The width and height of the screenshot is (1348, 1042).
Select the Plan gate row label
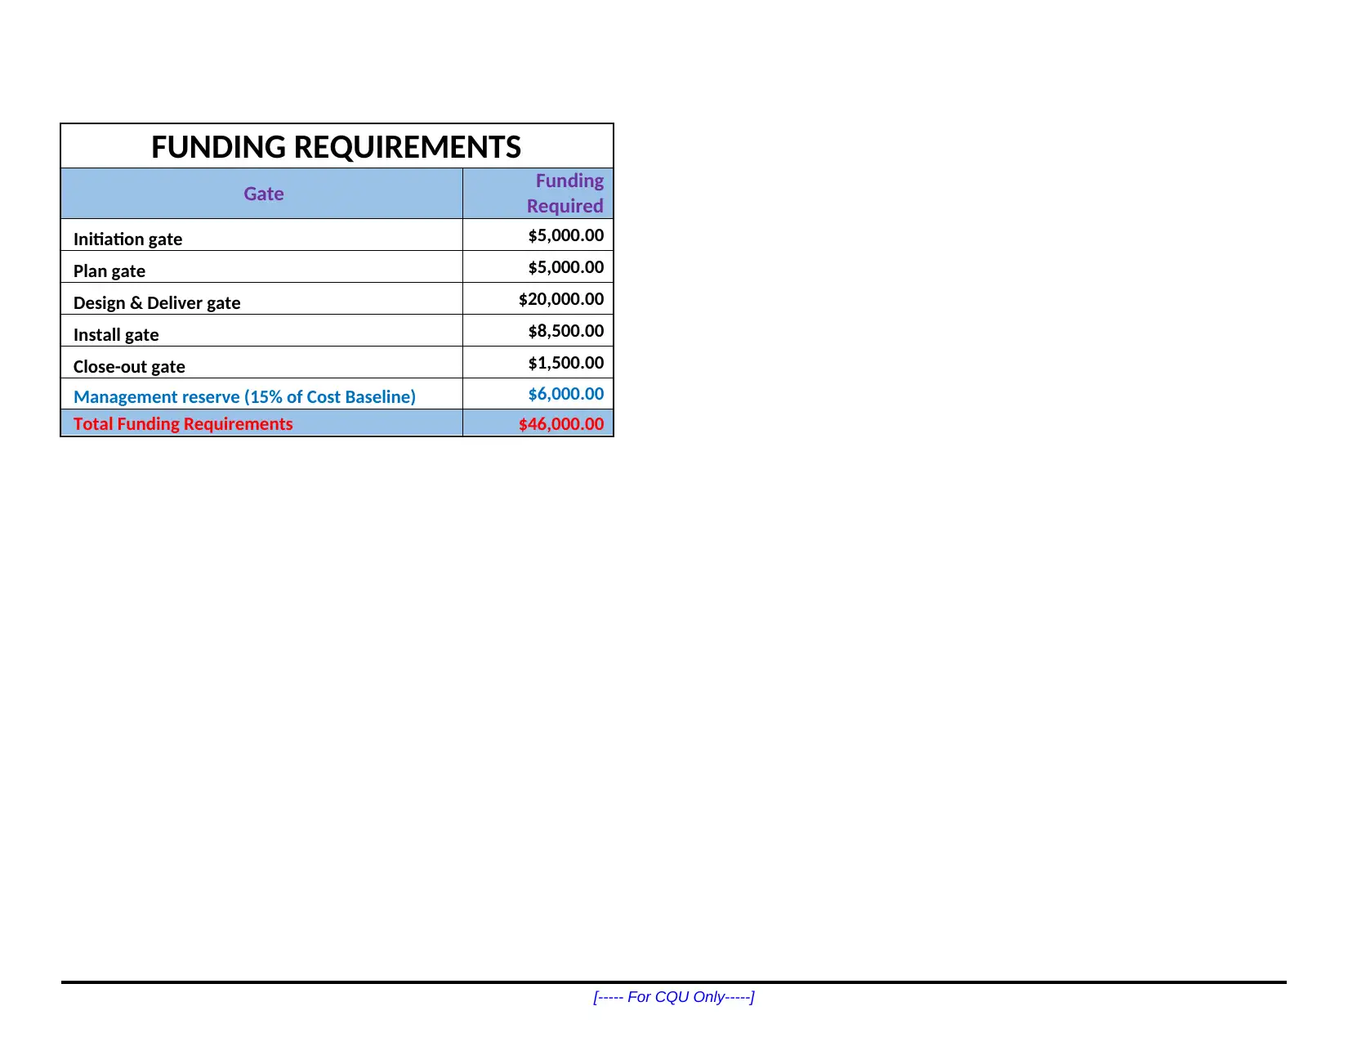coord(109,271)
